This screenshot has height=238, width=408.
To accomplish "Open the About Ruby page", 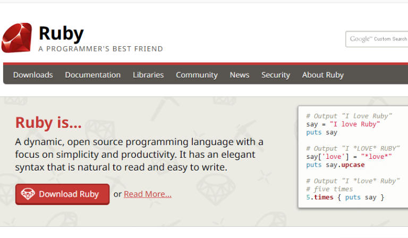I will pos(323,75).
